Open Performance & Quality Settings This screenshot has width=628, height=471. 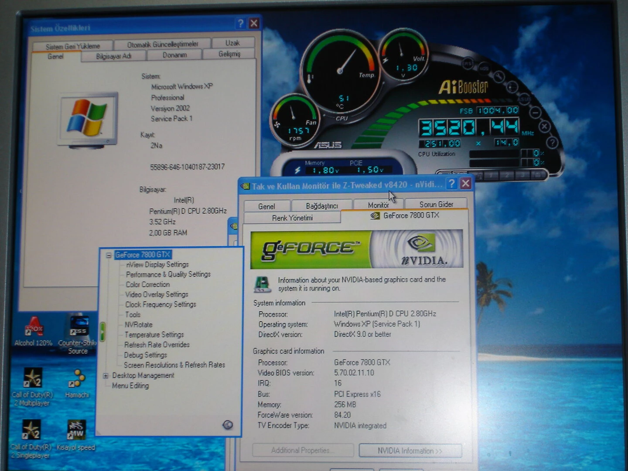tap(168, 274)
